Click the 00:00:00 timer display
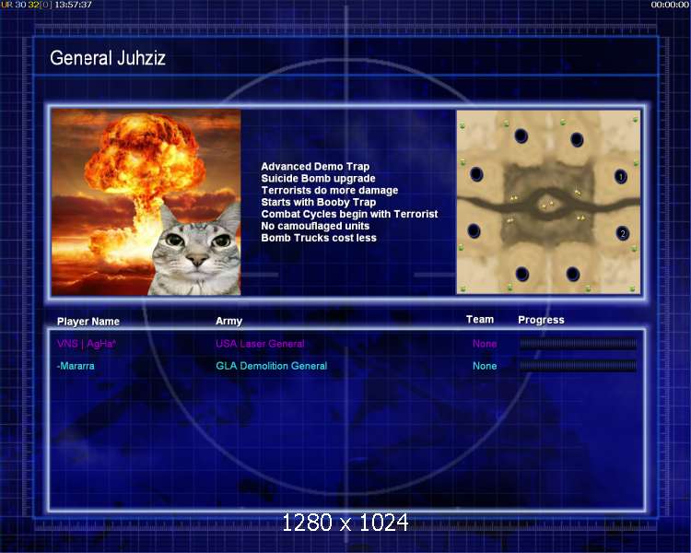The width and height of the screenshot is (691, 553). point(670,5)
